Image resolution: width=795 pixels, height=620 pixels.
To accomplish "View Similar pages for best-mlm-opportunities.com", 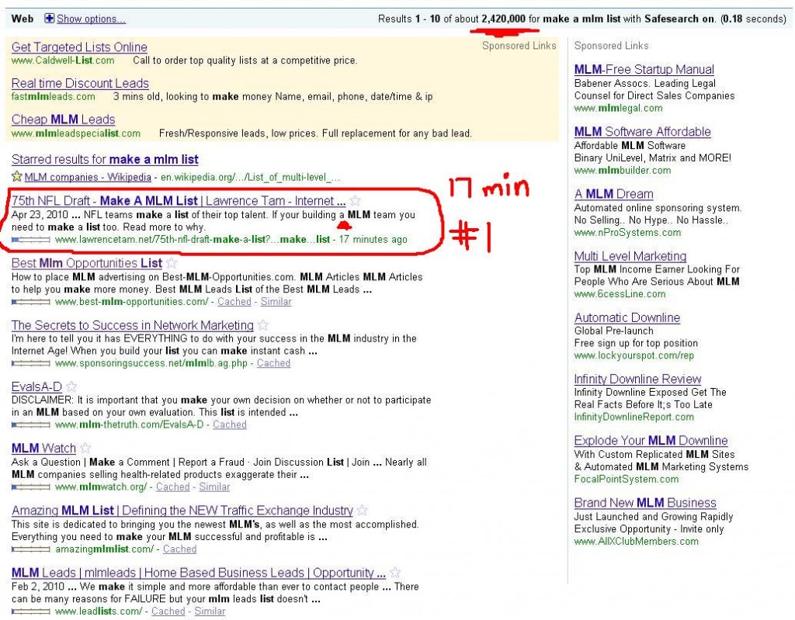I will pyautogui.click(x=276, y=302).
